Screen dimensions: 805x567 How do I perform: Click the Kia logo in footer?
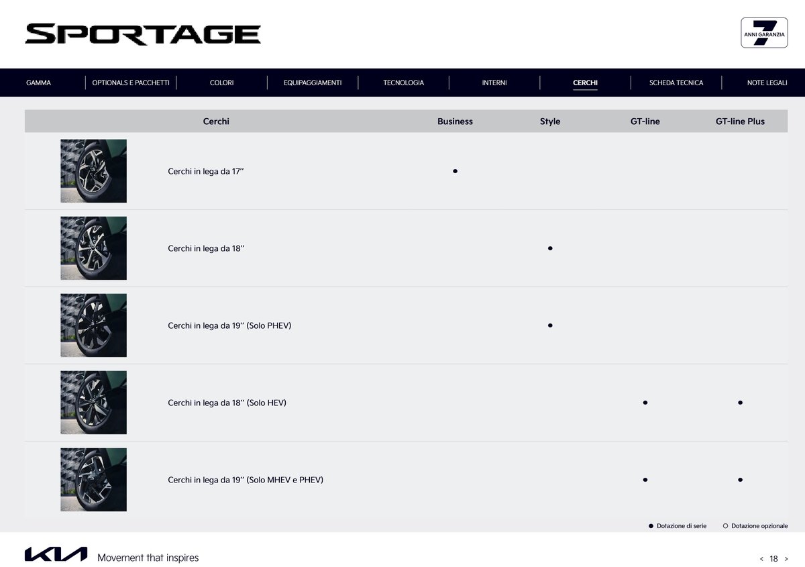56,554
